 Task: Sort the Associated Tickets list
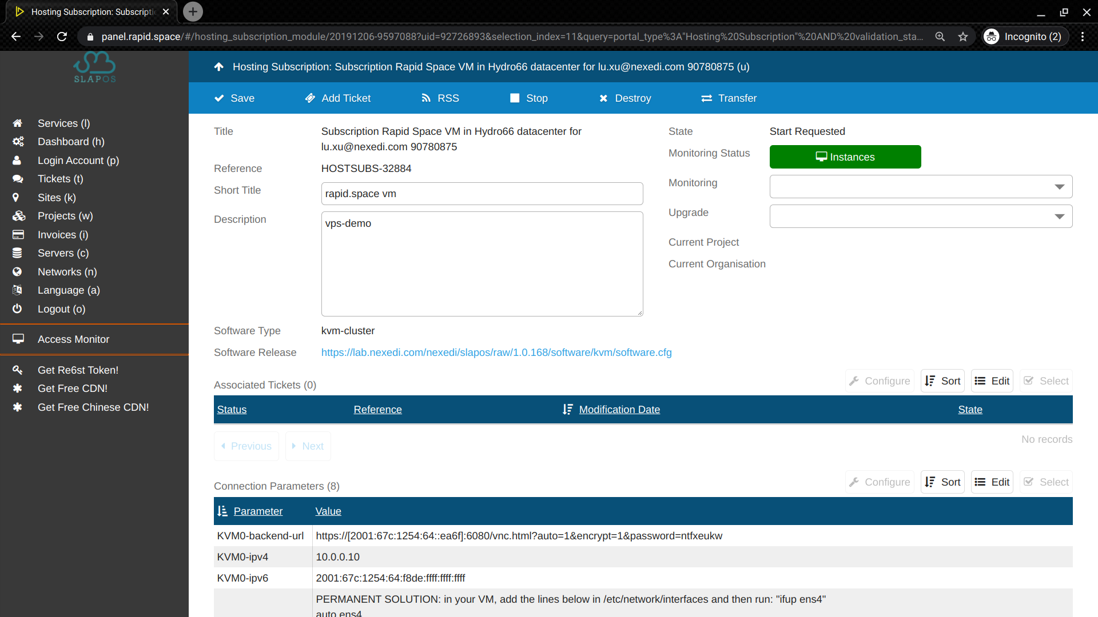(942, 381)
